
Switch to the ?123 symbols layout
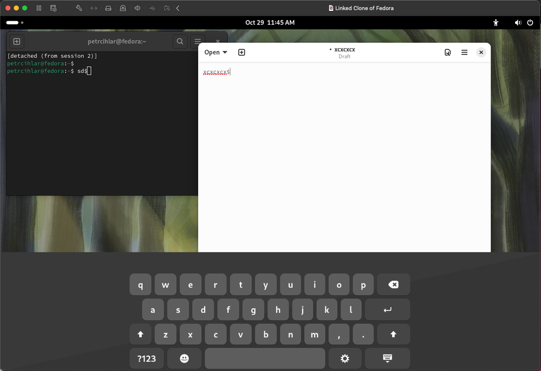146,359
